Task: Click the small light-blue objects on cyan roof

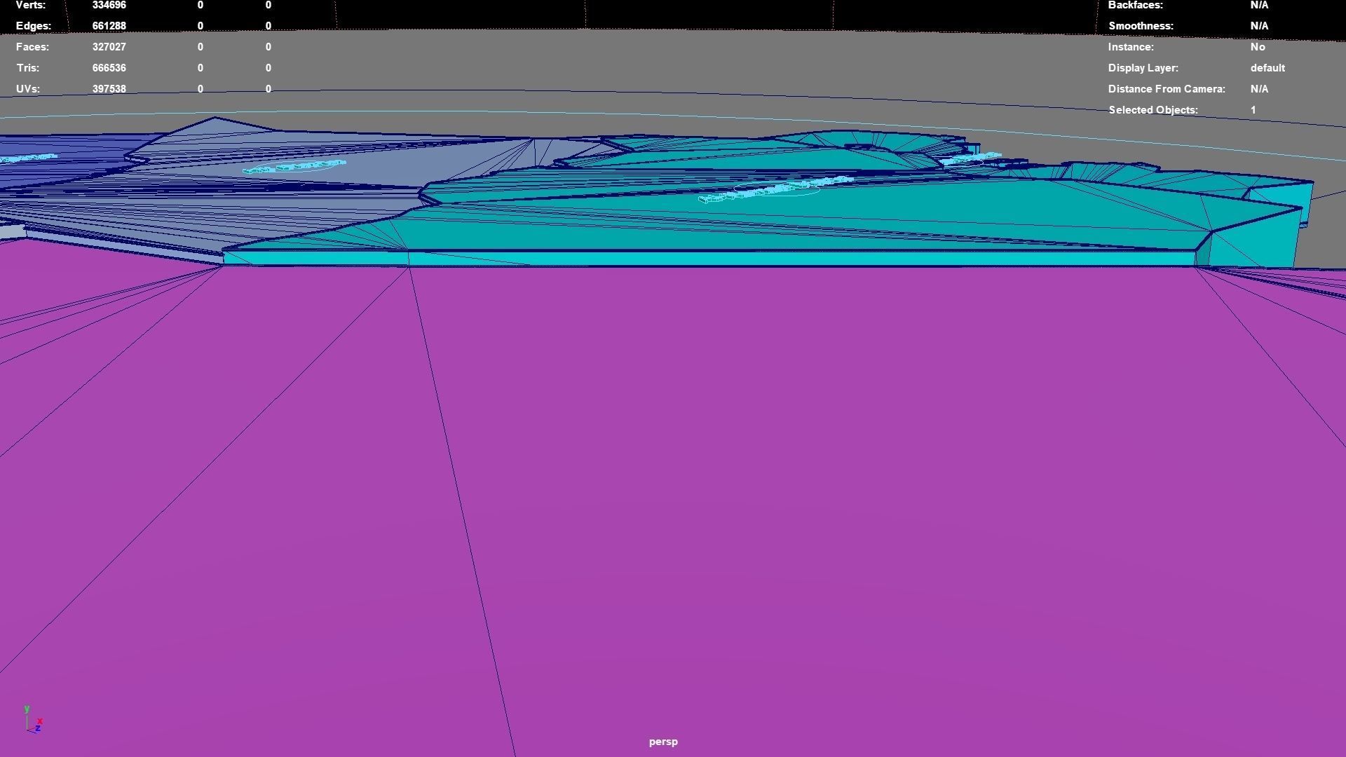Action: tap(775, 189)
